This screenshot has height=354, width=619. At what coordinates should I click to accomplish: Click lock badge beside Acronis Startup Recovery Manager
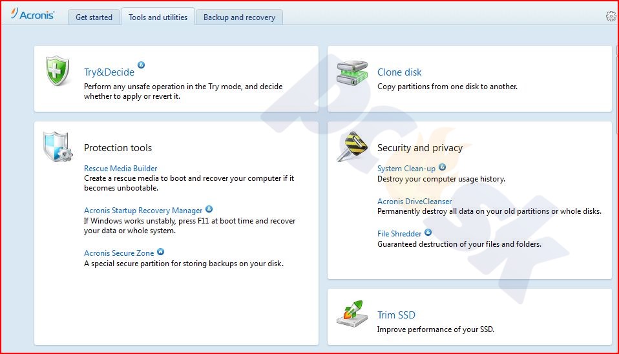point(209,209)
